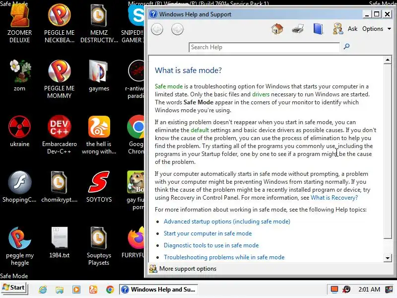
Task: Click 'What is safe mode?' heading
Action: [x=188, y=70]
